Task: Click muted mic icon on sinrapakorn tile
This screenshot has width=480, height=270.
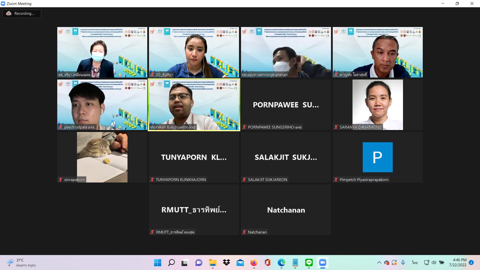Action: [x=60, y=179]
